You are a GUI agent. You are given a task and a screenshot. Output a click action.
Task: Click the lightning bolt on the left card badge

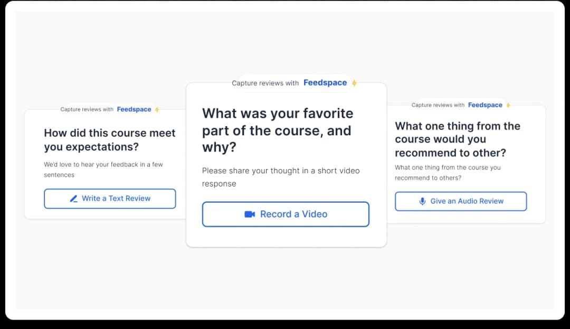(x=157, y=109)
